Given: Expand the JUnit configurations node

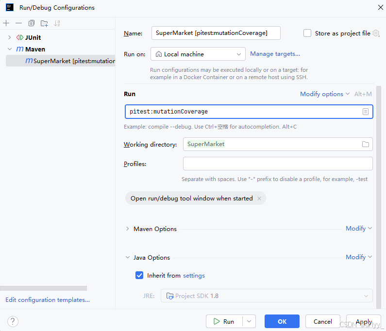Looking at the screenshot, I should click(x=9, y=37).
